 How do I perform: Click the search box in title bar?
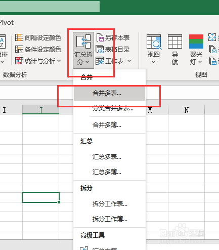pos(50,7)
